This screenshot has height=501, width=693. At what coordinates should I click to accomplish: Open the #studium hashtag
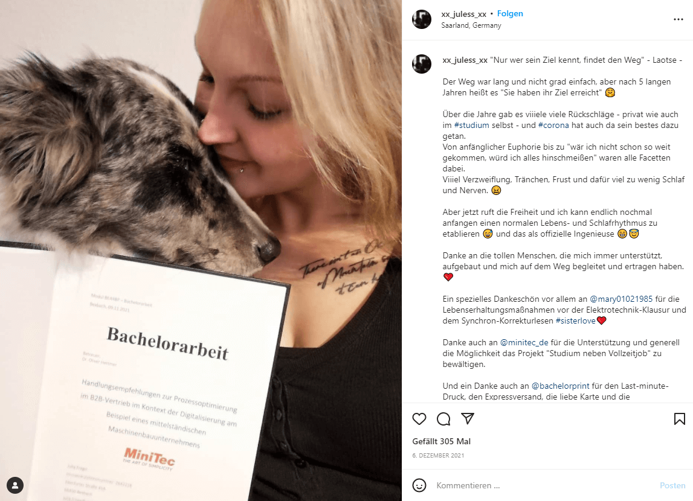472,126
